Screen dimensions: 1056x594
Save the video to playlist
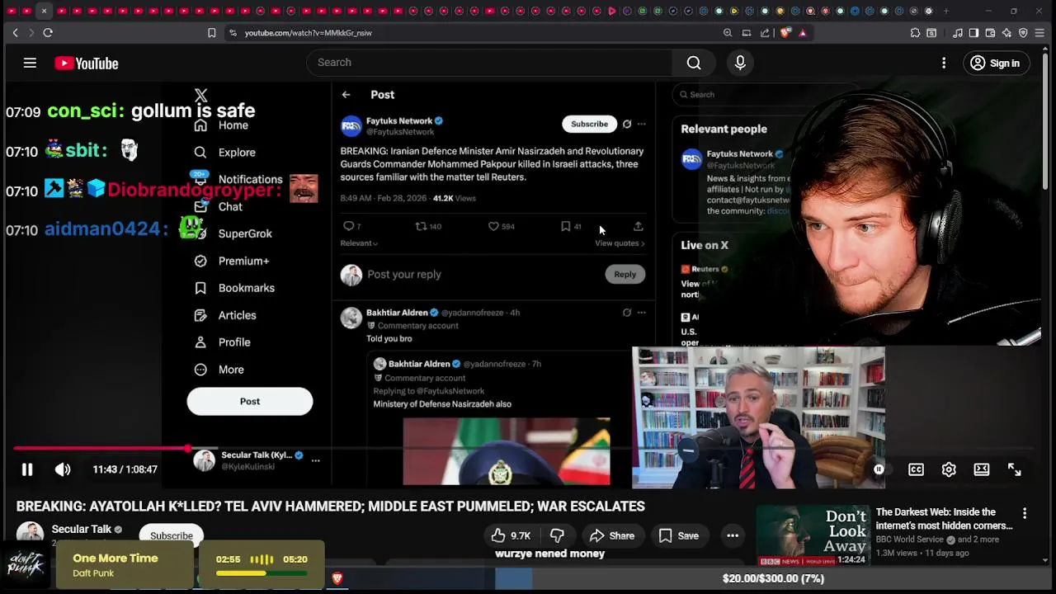(x=679, y=535)
